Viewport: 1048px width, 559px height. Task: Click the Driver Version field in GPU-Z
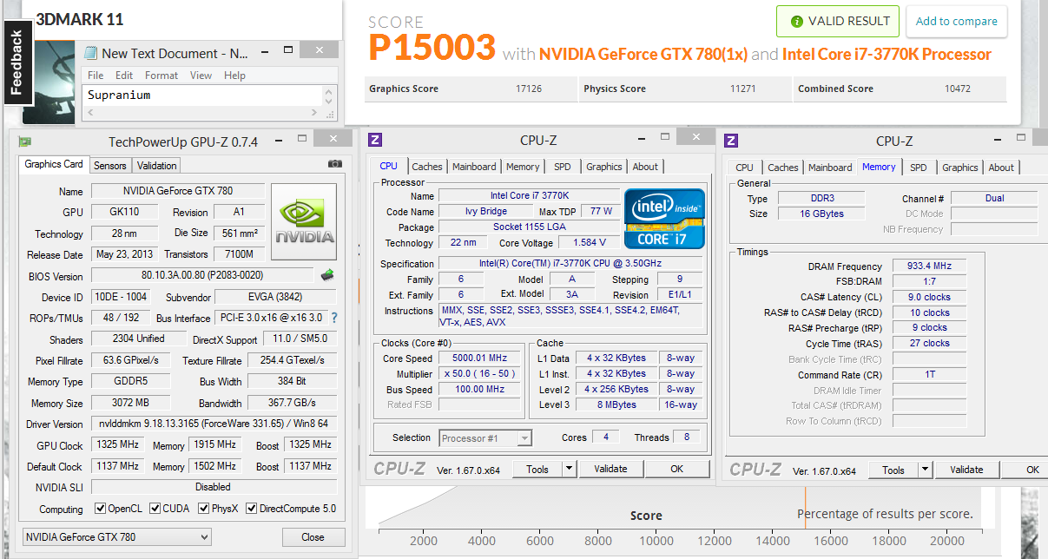point(213,424)
